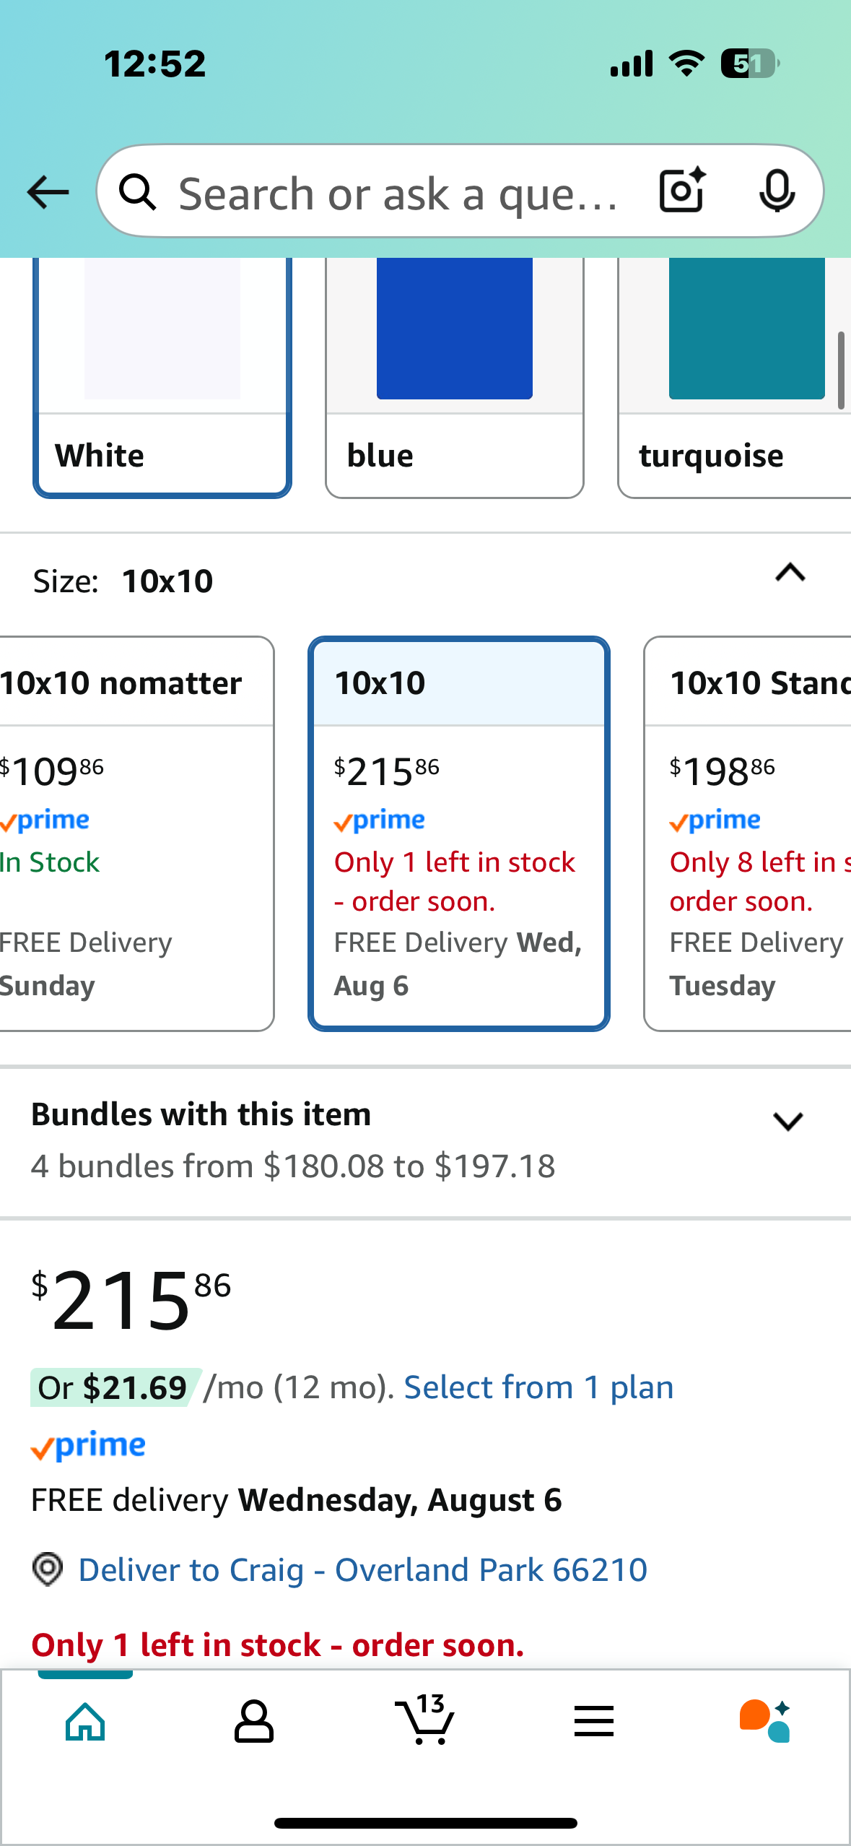Screen dimensions: 851x1846
Task: Open camera lens search icon
Action: (x=683, y=191)
